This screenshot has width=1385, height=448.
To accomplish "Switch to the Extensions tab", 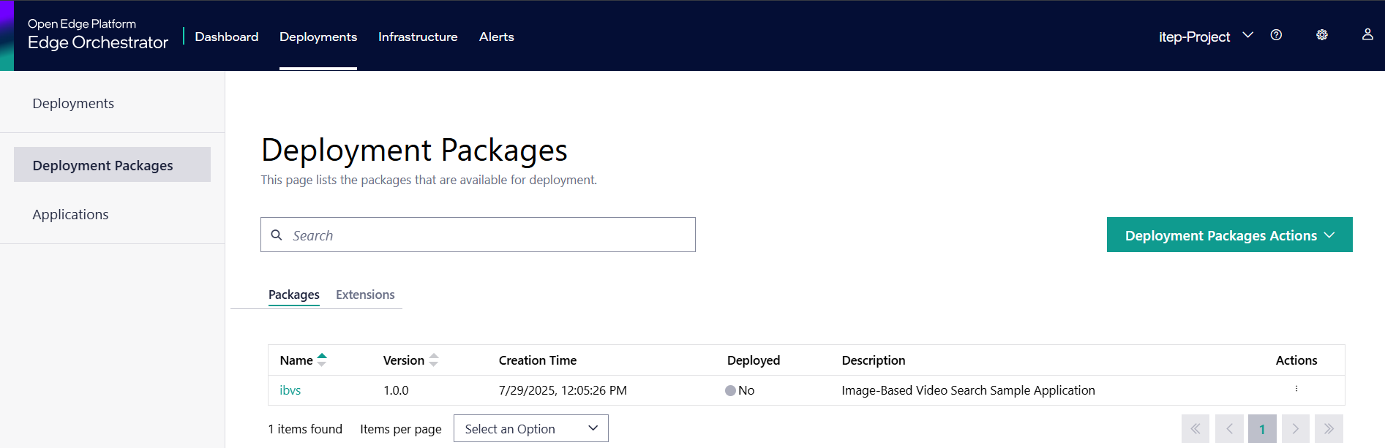I will coord(365,295).
